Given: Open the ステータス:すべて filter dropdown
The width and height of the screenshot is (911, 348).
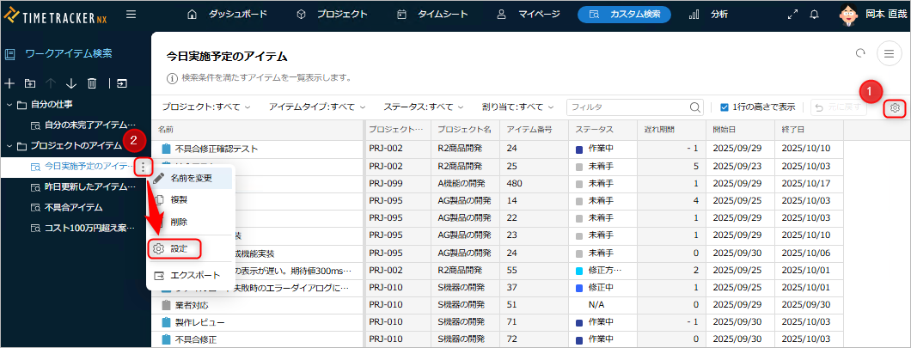Looking at the screenshot, I should tap(425, 107).
